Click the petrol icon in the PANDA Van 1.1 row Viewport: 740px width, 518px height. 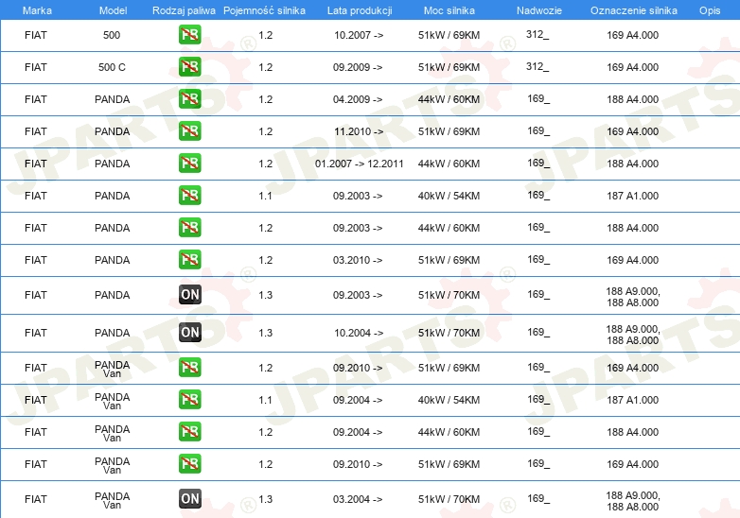coord(189,399)
